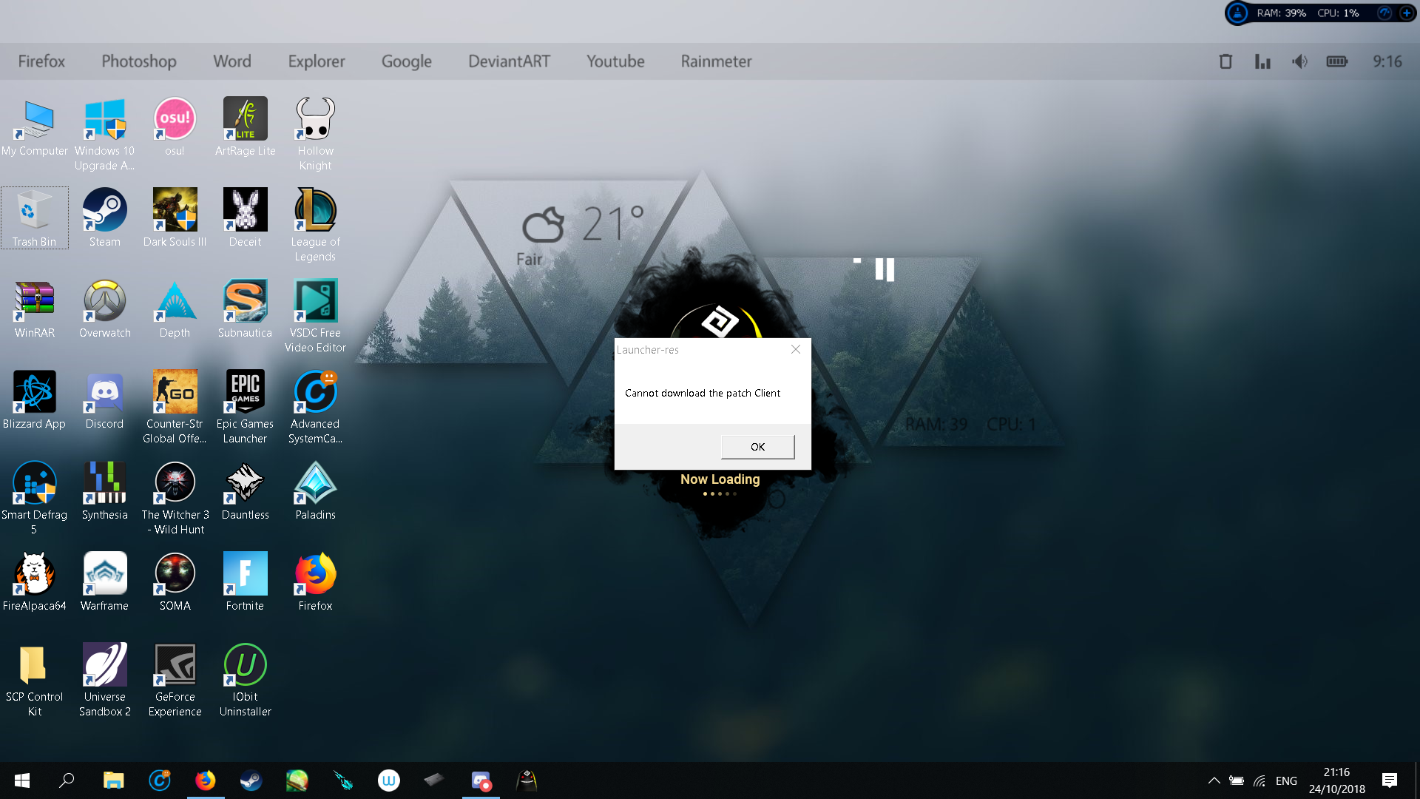Launch Overwatch

pos(104,302)
